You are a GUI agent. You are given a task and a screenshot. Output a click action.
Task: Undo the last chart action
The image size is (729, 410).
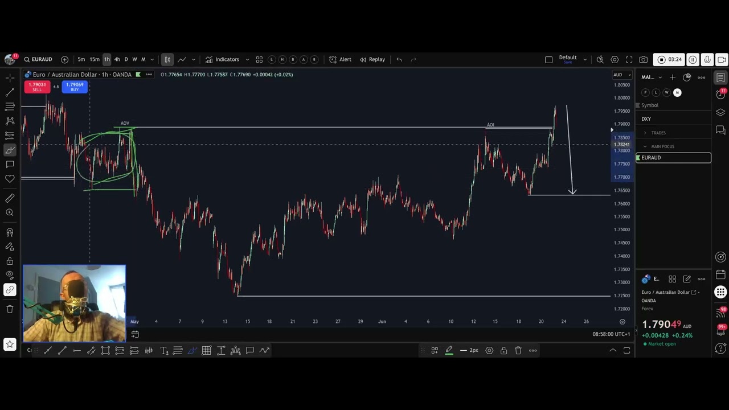click(x=399, y=59)
